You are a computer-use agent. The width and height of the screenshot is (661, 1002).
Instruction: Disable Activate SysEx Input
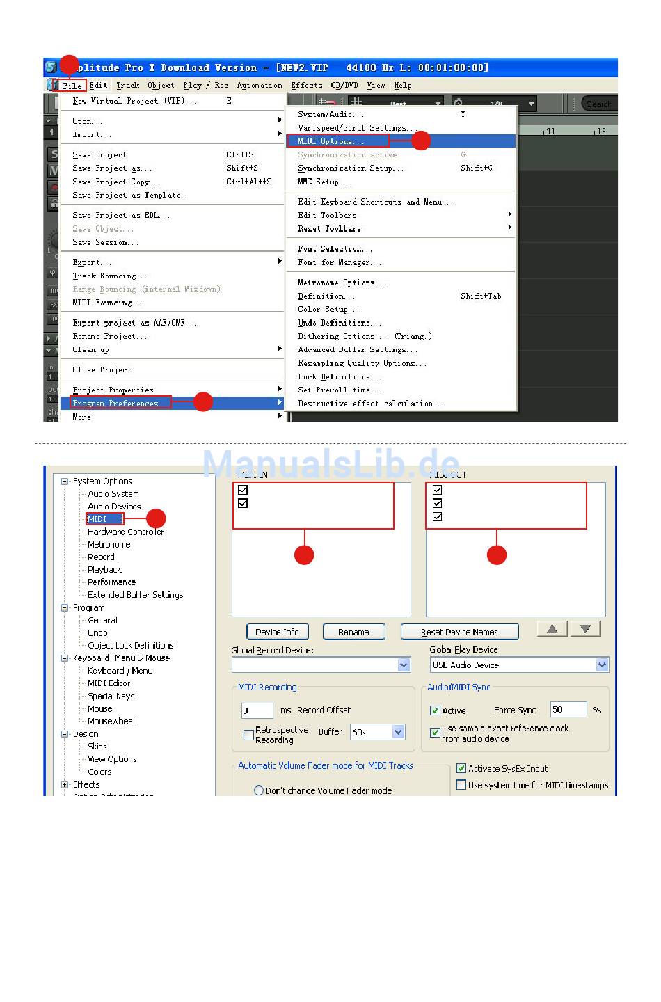click(461, 769)
